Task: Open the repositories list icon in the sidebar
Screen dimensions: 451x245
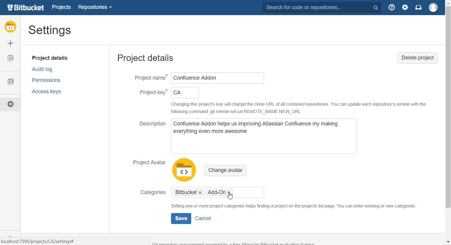Action: tap(10, 82)
